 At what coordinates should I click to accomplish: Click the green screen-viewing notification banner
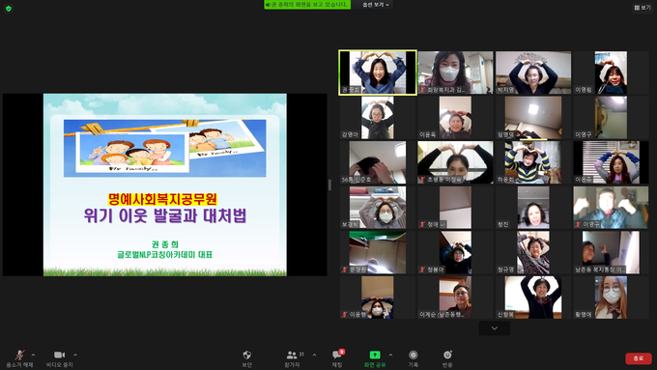(x=307, y=5)
